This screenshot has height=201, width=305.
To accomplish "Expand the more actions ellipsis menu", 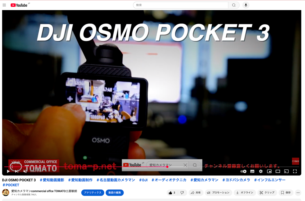I will [x=298, y=192].
